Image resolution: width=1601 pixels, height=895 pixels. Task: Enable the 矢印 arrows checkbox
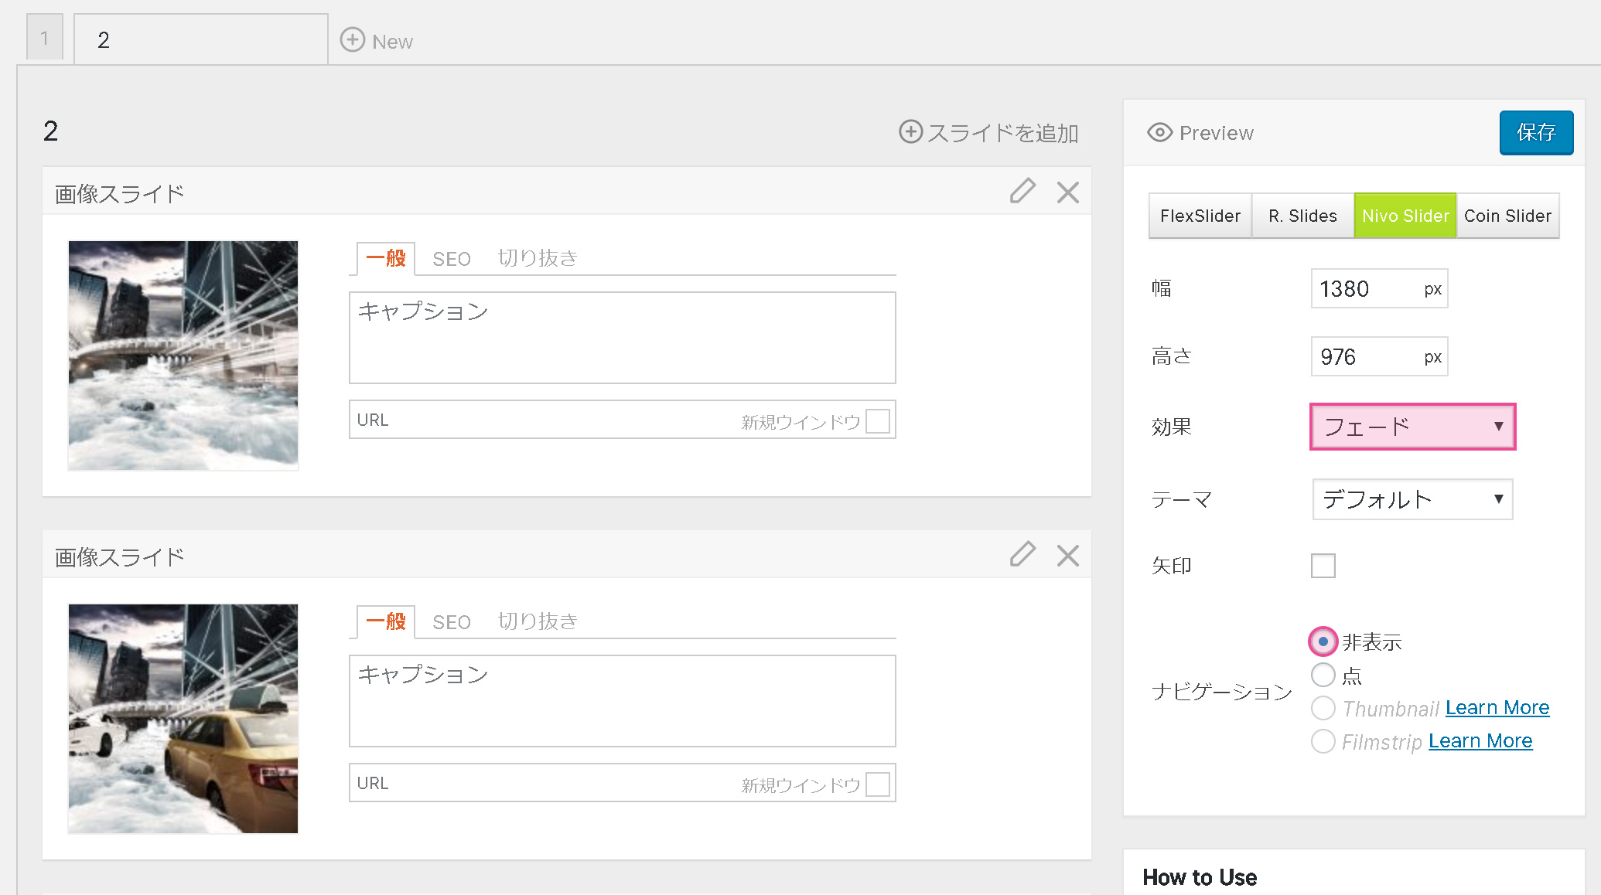coord(1323,565)
